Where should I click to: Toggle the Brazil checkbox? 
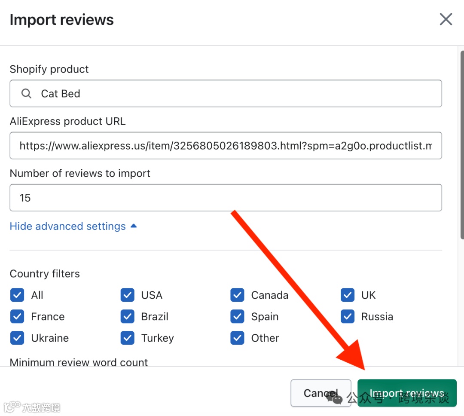[x=128, y=317]
